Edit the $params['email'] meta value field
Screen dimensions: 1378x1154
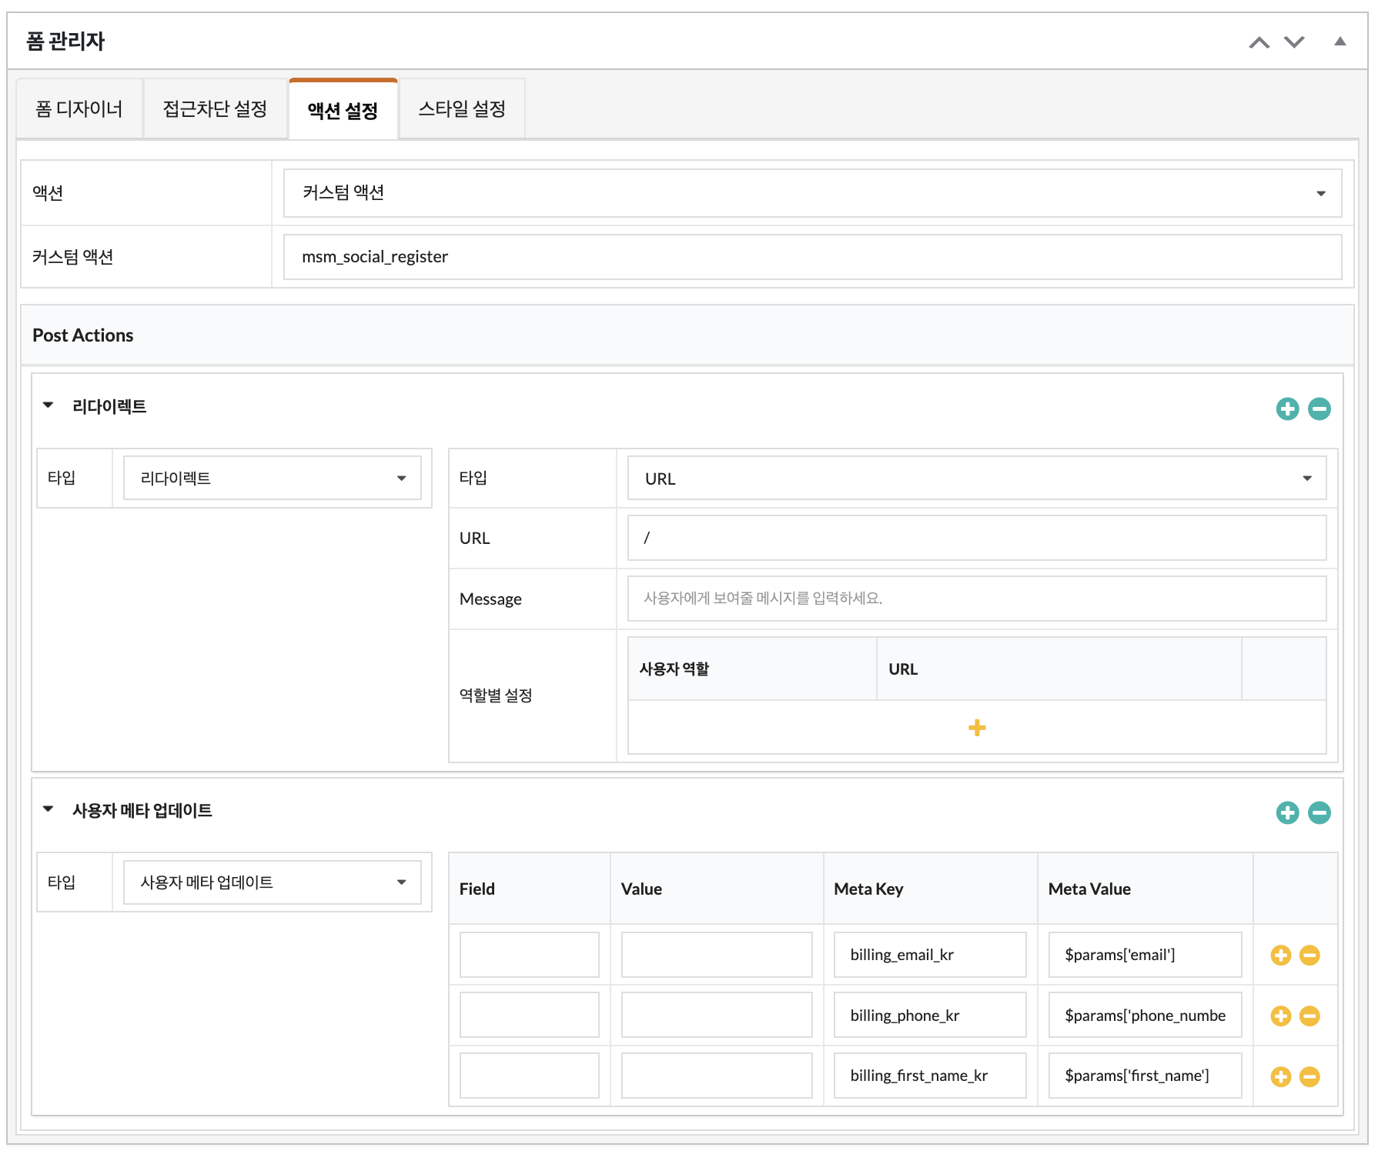[1146, 955]
